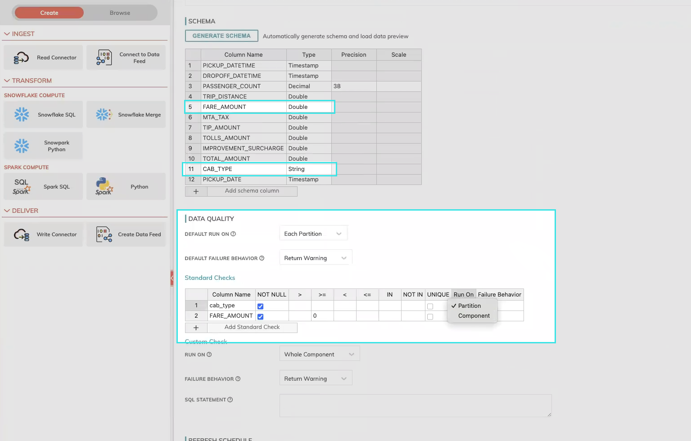
Task: Click Add Standard Check button
Action: click(252, 327)
